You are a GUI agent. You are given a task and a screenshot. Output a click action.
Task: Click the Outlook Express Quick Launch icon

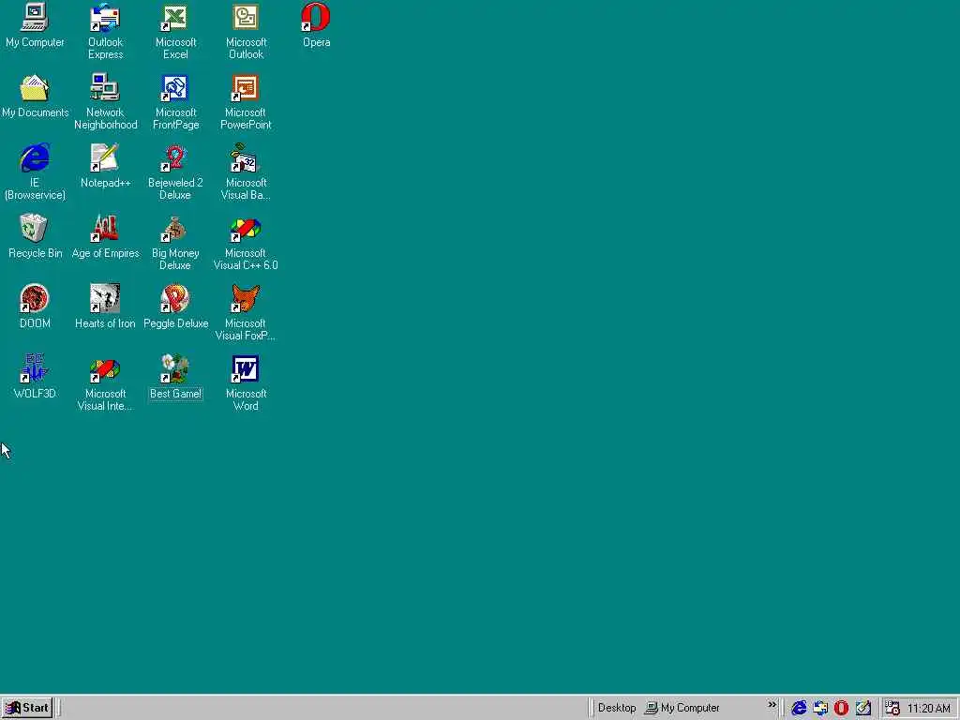coord(819,708)
